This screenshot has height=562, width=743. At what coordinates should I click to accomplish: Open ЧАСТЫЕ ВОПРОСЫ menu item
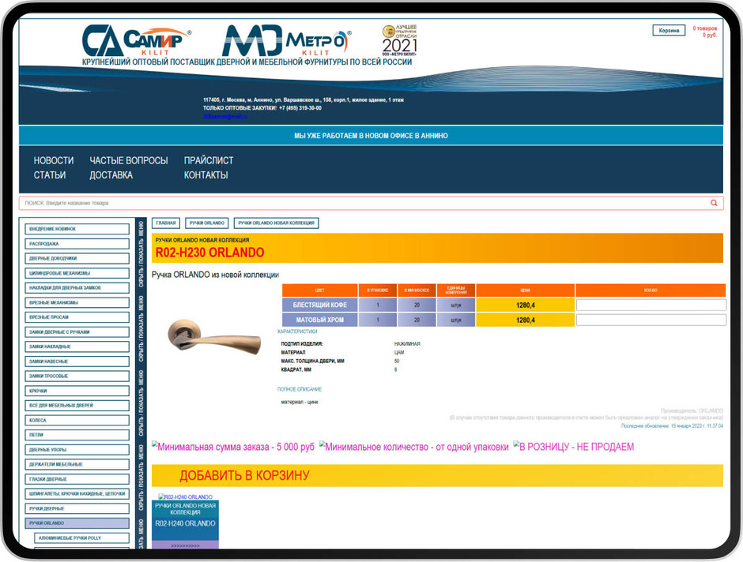click(x=129, y=160)
